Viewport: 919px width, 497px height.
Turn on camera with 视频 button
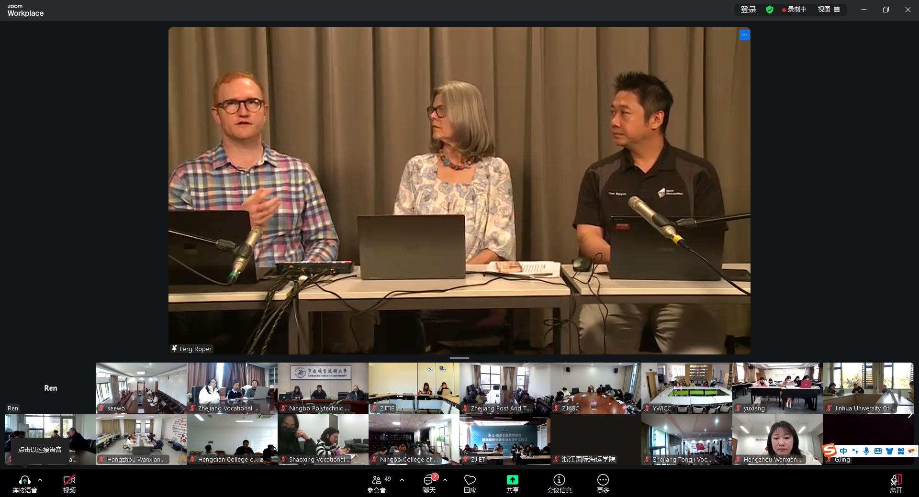pos(69,480)
